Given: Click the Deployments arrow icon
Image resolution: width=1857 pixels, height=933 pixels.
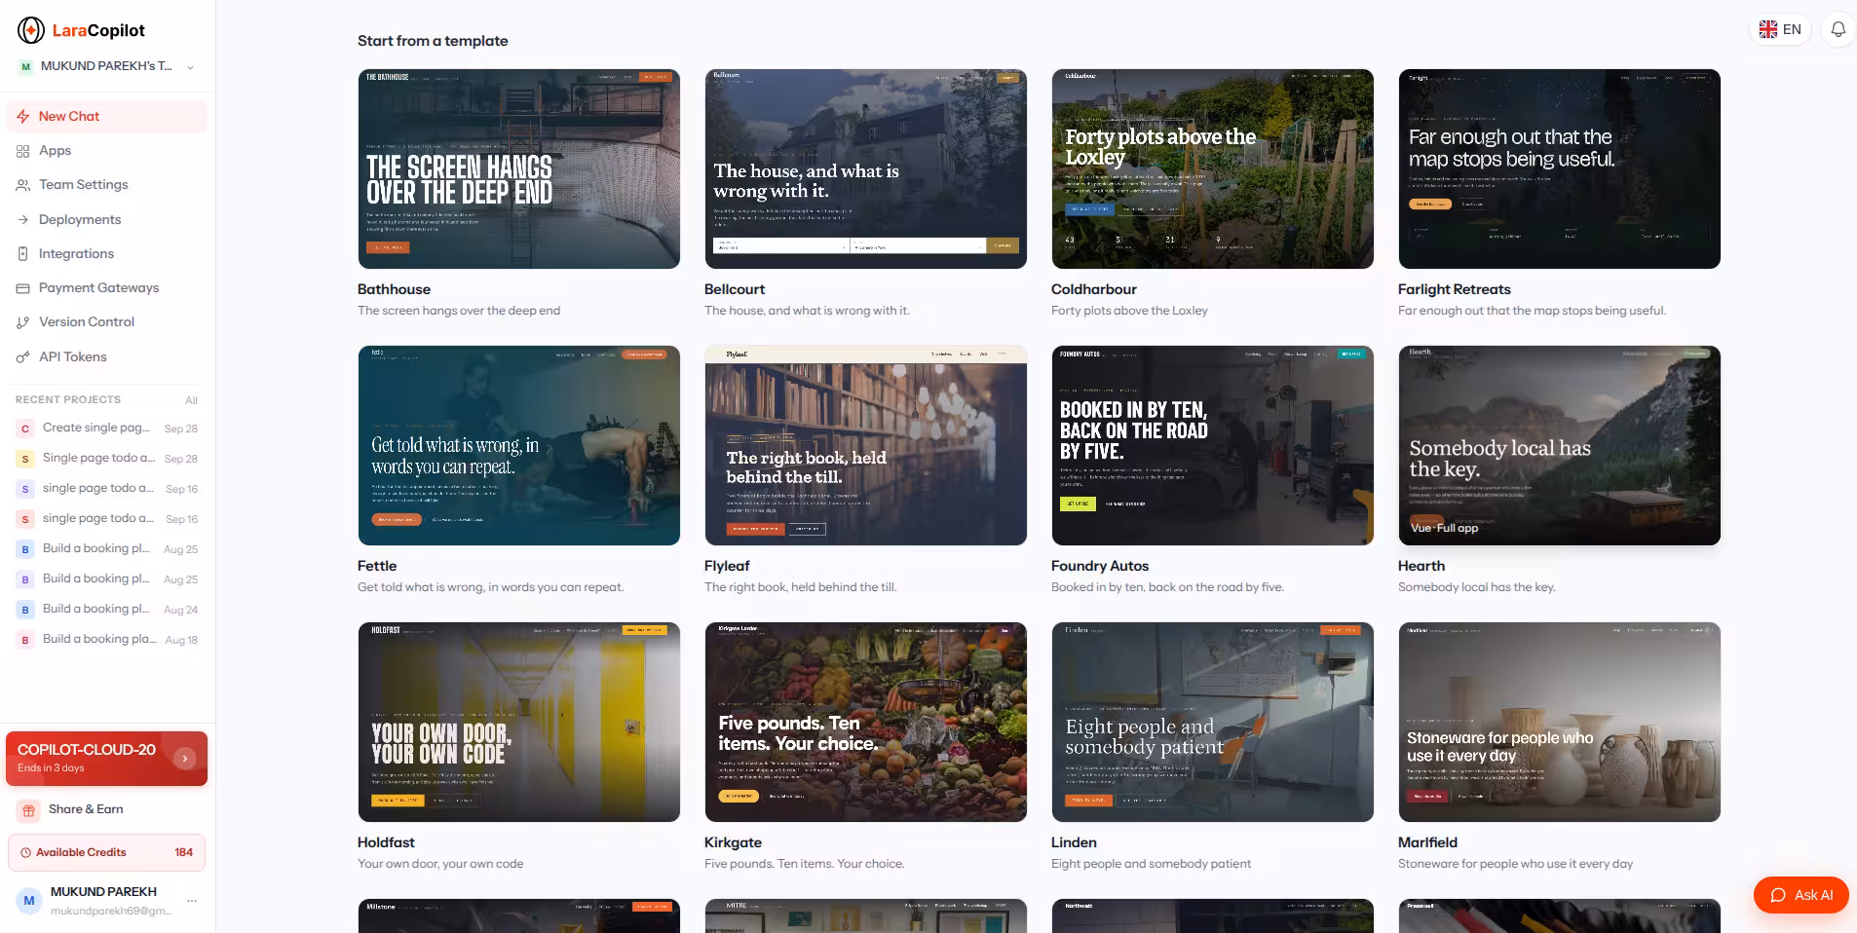Looking at the screenshot, I should pos(22,220).
